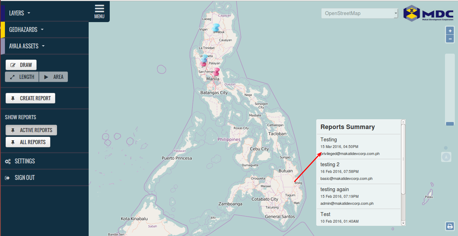Click the exit icon beside SIGN OUT

click(x=7, y=178)
